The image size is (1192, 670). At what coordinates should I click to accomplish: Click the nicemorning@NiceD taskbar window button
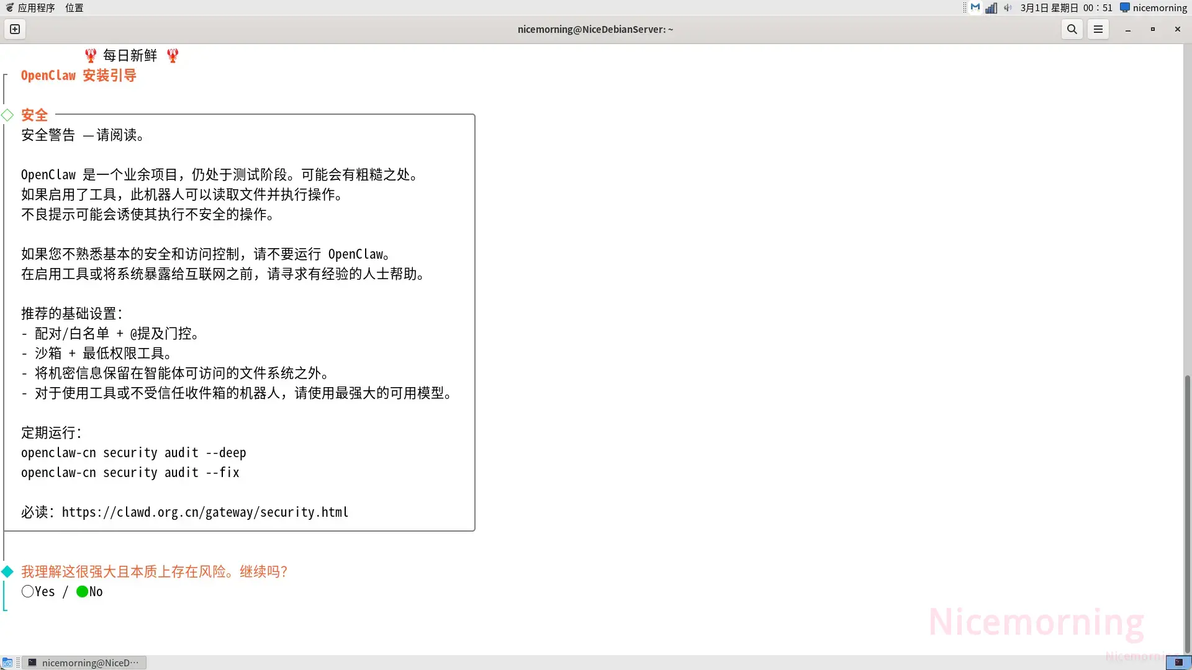(84, 663)
